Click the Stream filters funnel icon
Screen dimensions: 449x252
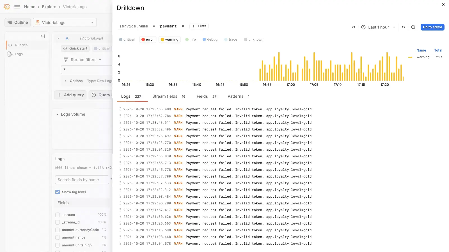click(66, 60)
